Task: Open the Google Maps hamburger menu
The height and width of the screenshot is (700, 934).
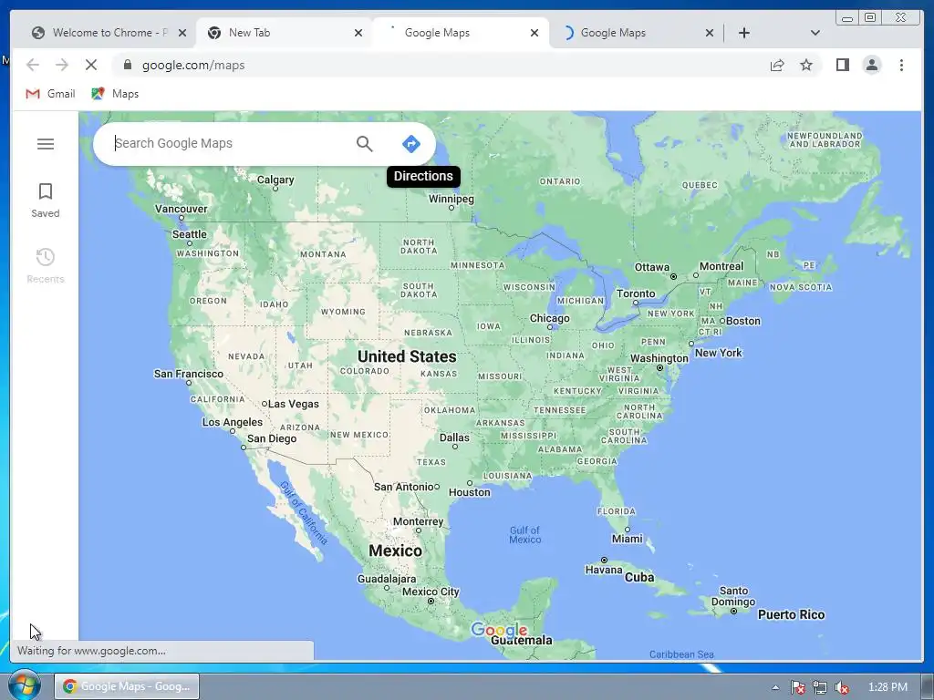Action: tap(46, 143)
